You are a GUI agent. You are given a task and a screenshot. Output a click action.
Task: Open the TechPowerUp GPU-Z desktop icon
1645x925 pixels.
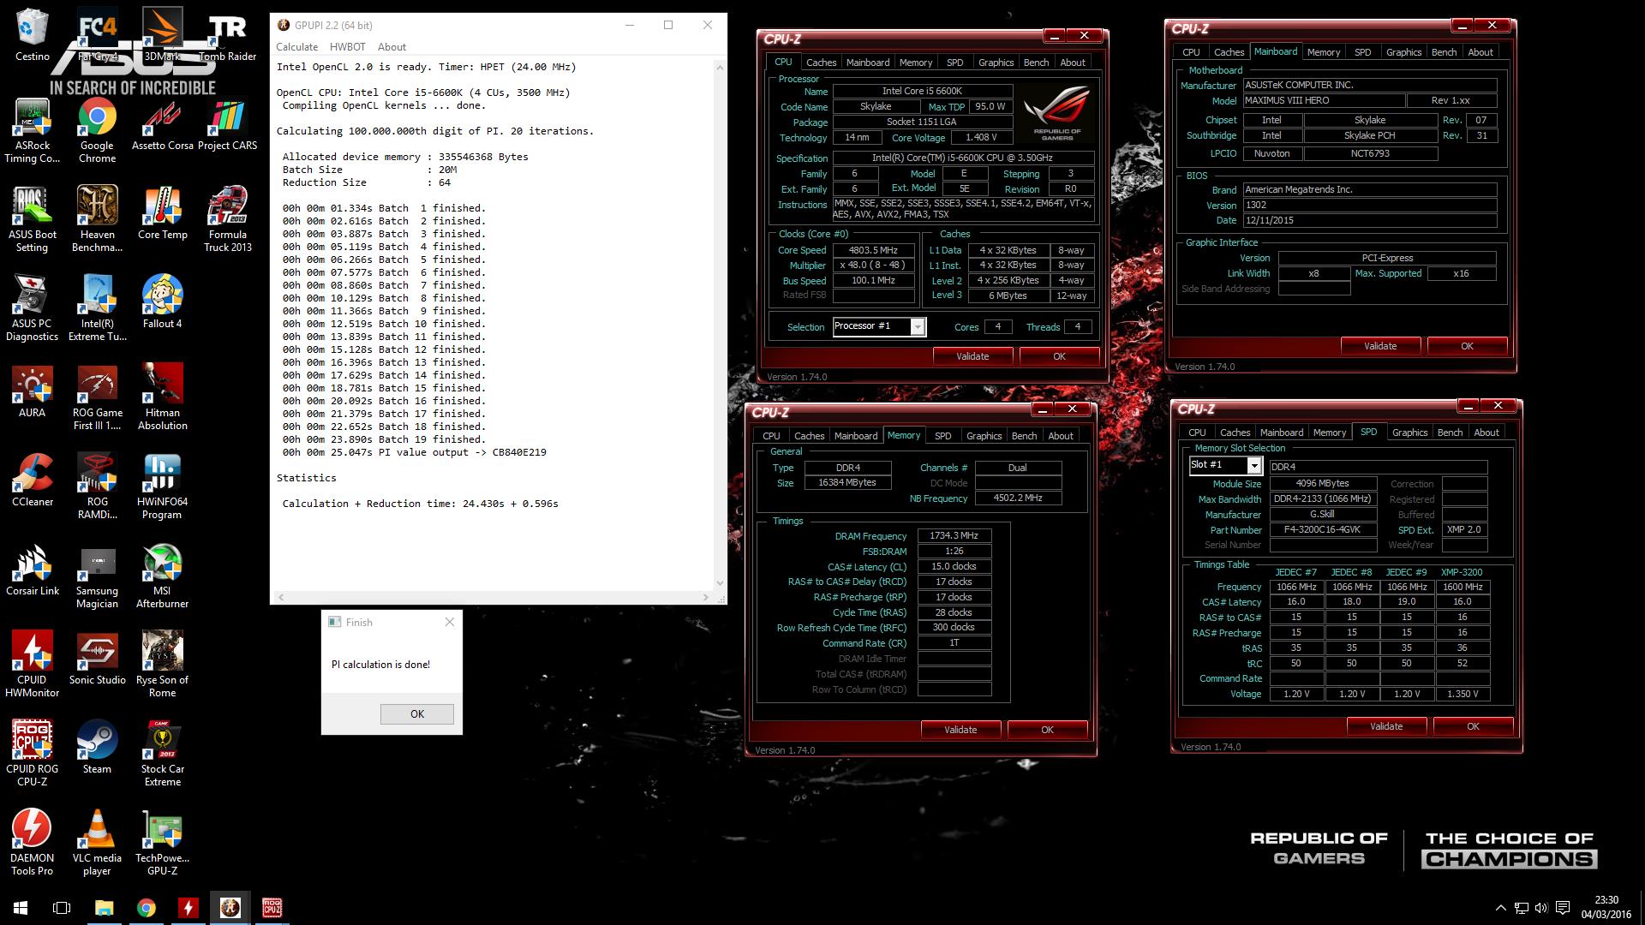(x=163, y=844)
